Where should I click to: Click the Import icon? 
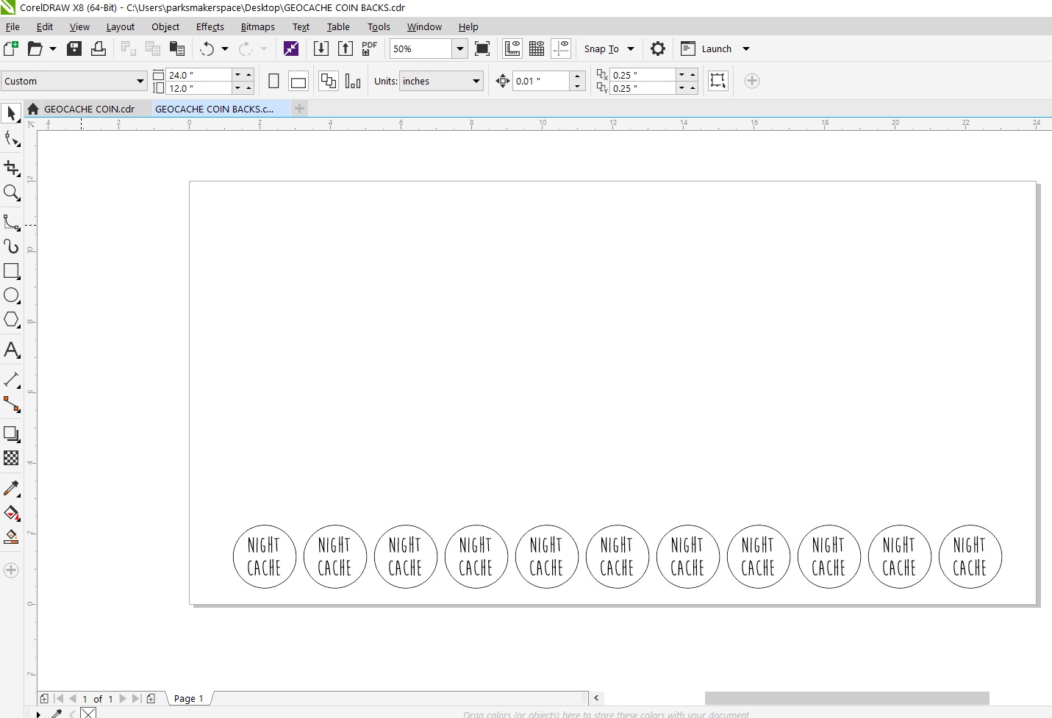tap(321, 49)
